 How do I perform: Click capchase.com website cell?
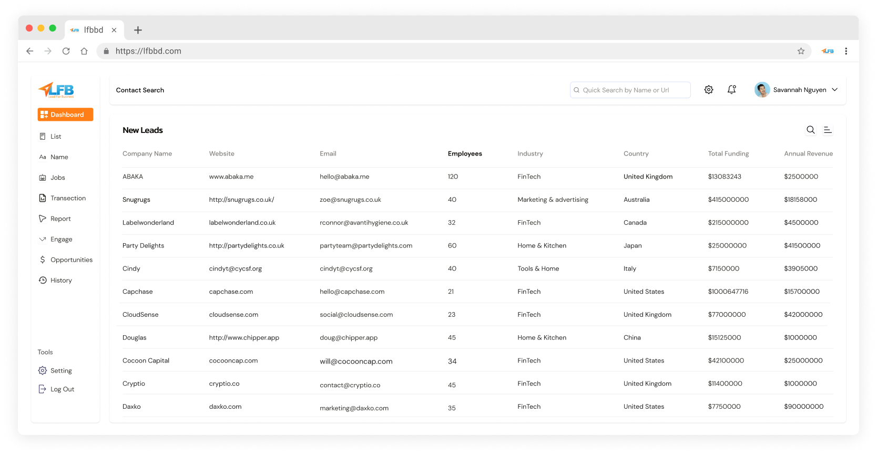tap(231, 292)
